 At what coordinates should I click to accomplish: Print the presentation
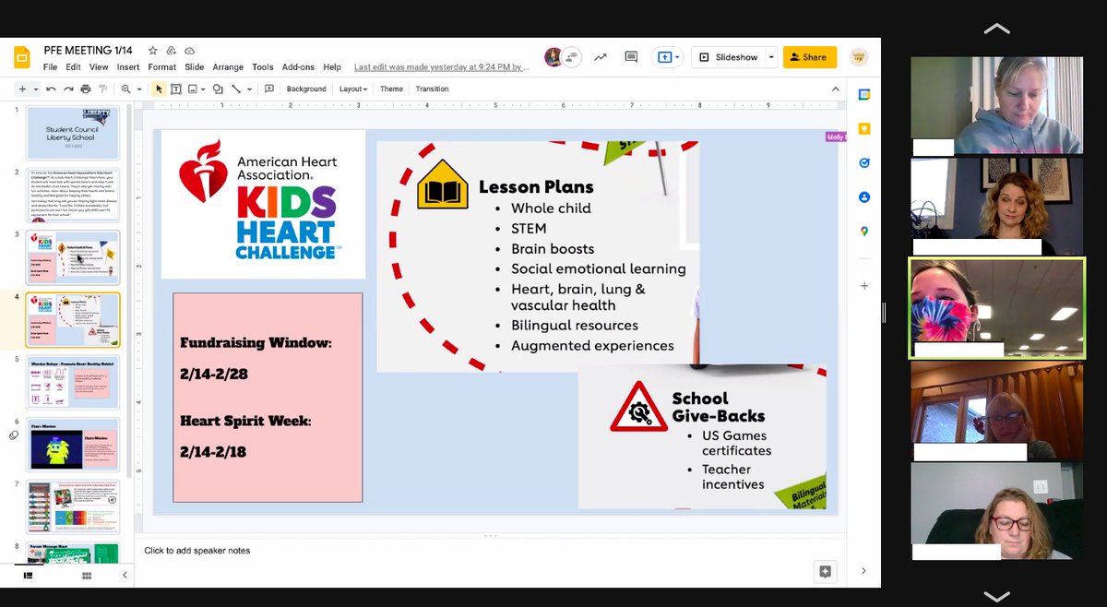[x=86, y=89]
